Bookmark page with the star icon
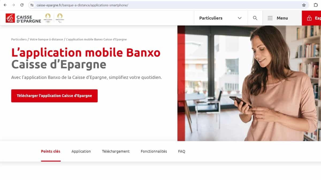321x180 pixels. click(304, 5)
